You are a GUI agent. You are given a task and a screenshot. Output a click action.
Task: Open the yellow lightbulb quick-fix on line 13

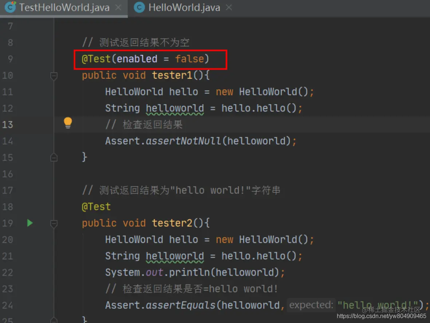(68, 123)
